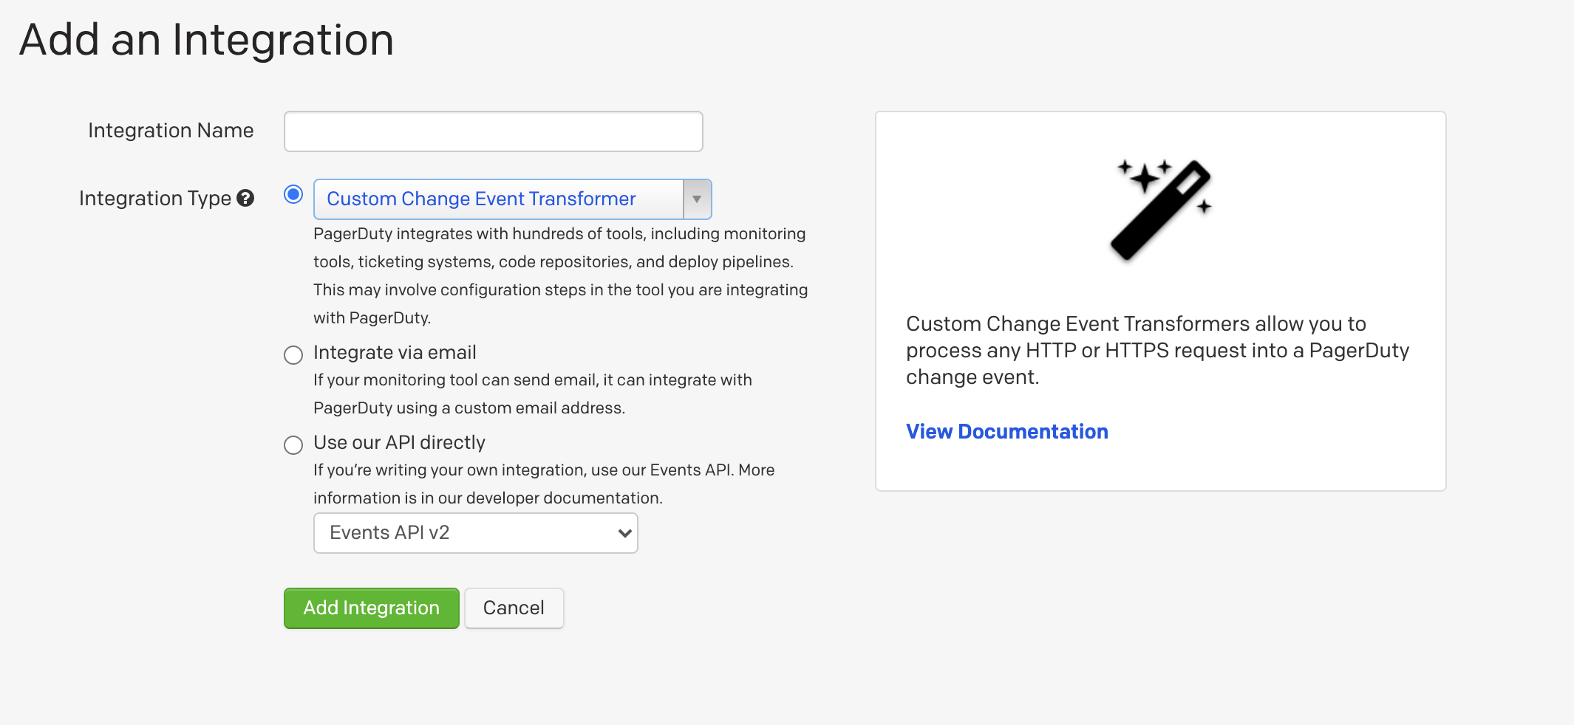Click the Add an Integration heading
The image size is (1574, 725).
pyautogui.click(x=206, y=40)
